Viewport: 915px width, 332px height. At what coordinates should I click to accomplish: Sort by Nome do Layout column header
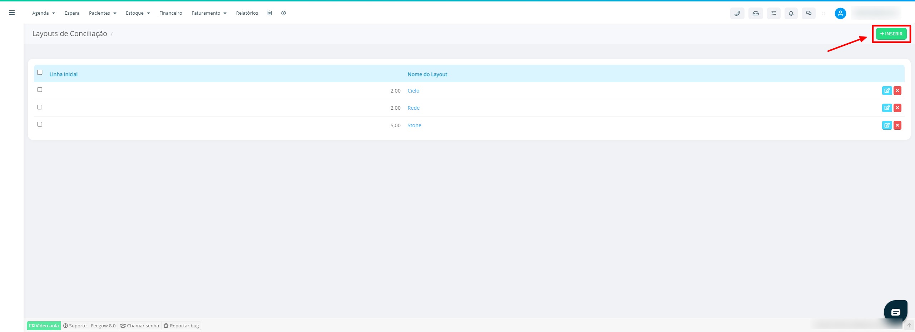427,74
